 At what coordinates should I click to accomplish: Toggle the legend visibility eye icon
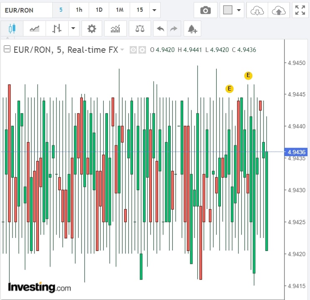click(x=133, y=50)
